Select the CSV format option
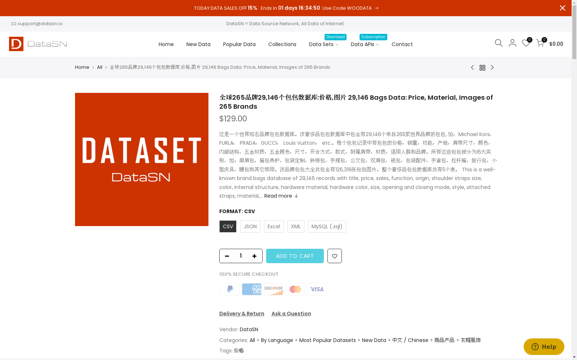Screen dimensions: 577x360 pyautogui.click(x=228, y=226)
